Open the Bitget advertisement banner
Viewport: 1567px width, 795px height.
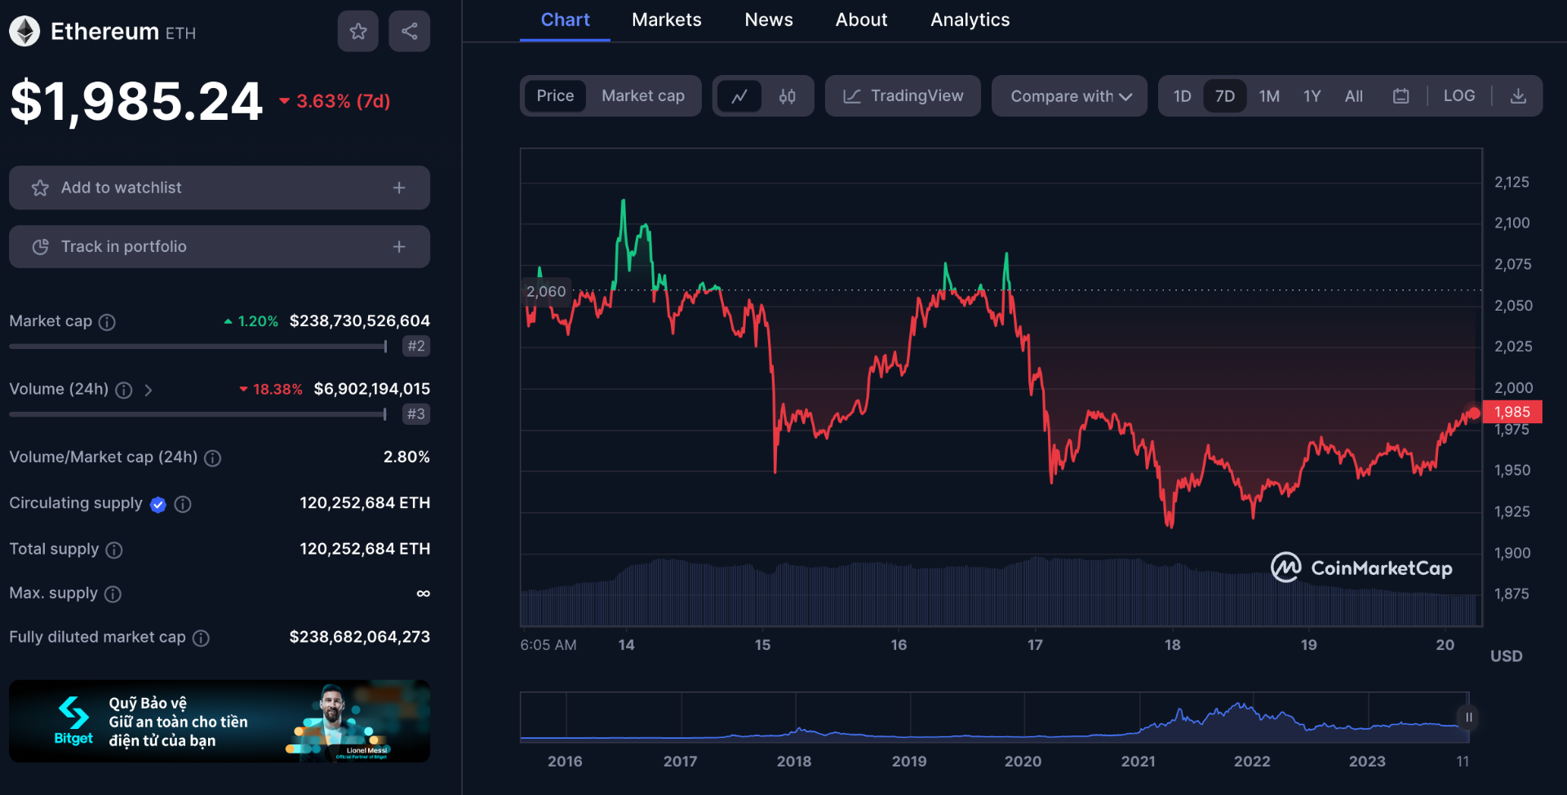point(220,722)
